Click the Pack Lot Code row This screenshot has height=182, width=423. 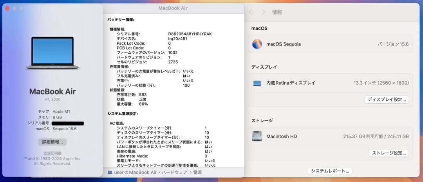pos(144,43)
